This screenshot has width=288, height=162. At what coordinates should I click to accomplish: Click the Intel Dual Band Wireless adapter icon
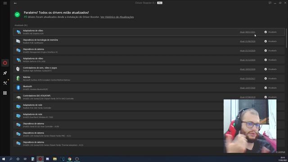18,116
